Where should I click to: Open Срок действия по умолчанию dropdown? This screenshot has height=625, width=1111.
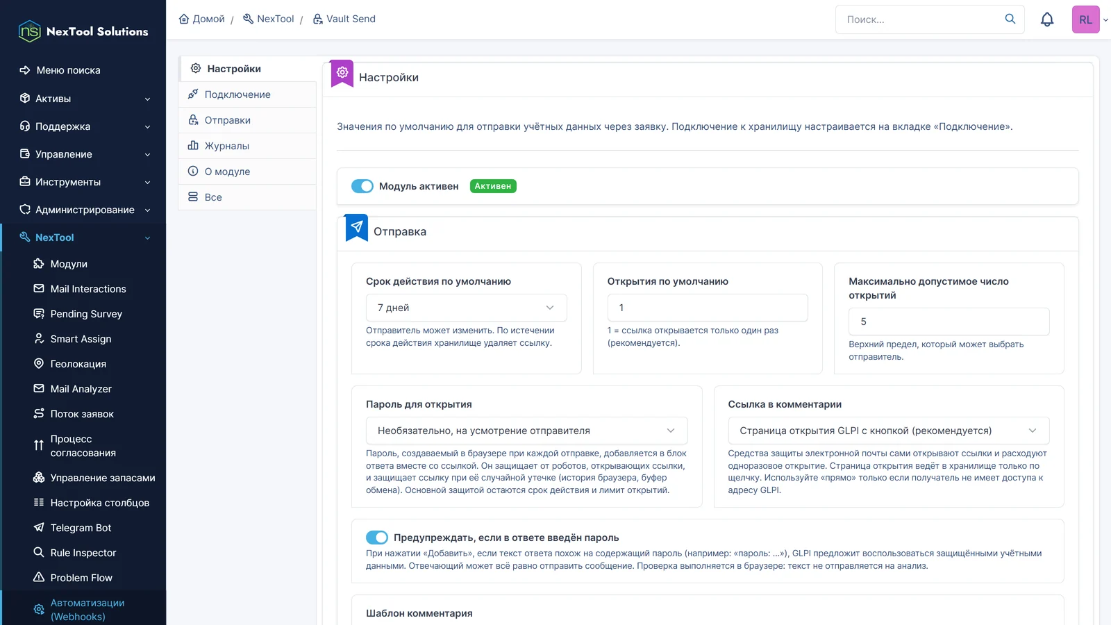pyautogui.click(x=466, y=308)
